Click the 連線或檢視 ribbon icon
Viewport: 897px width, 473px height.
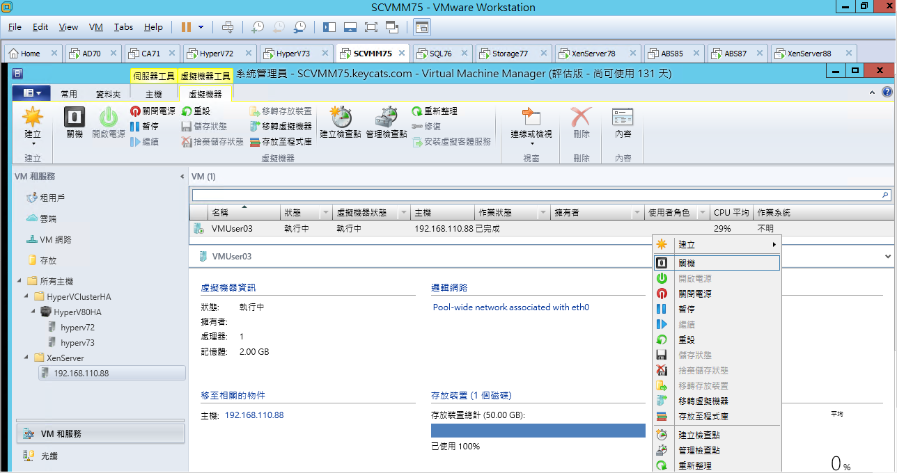(x=531, y=123)
